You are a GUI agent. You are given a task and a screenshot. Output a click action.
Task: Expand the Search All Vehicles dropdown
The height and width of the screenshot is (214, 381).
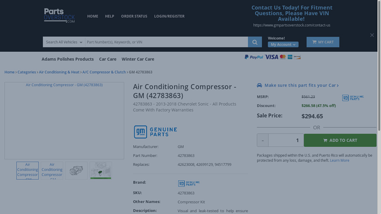(64, 42)
